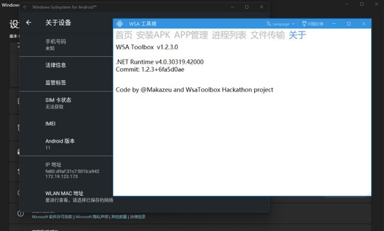Open the 文件传输 tab
This screenshot has height=231, width=384.
coord(268,35)
